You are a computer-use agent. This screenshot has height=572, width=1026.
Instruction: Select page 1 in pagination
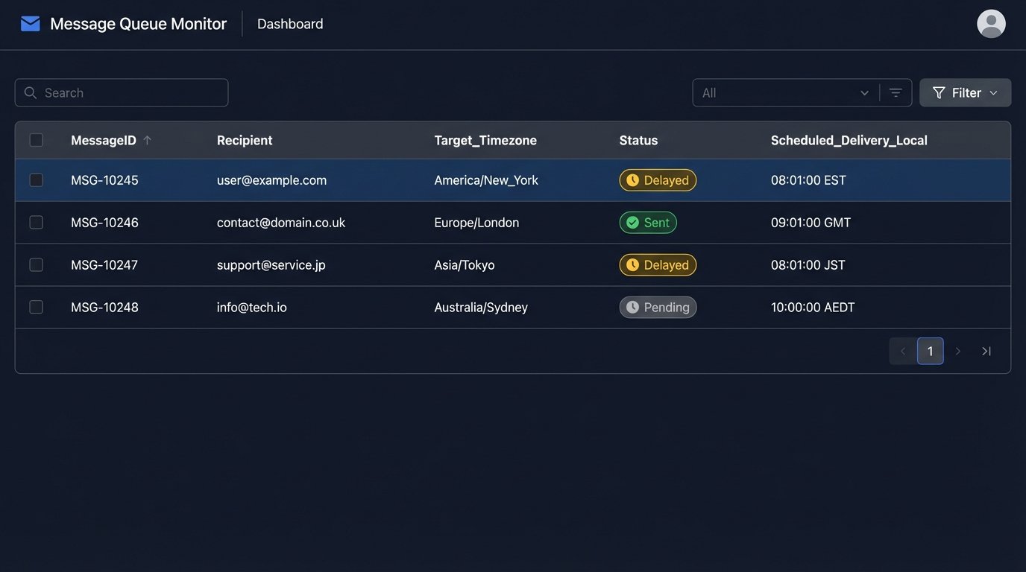click(930, 351)
